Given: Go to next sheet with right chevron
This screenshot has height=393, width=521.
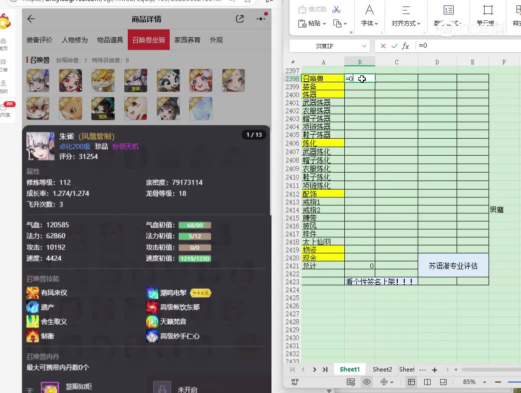Looking at the screenshot, I should (x=314, y=370).
